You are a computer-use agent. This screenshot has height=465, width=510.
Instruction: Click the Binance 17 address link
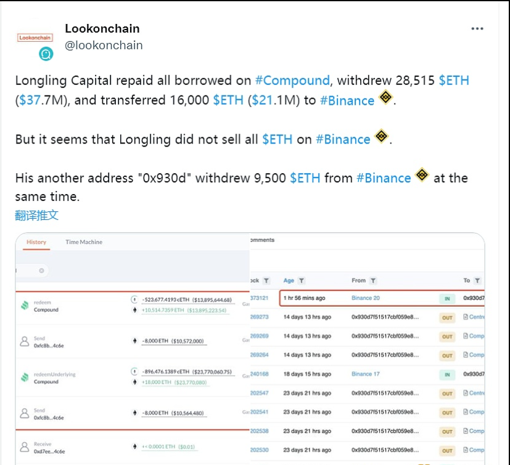(x=366, y=374)
